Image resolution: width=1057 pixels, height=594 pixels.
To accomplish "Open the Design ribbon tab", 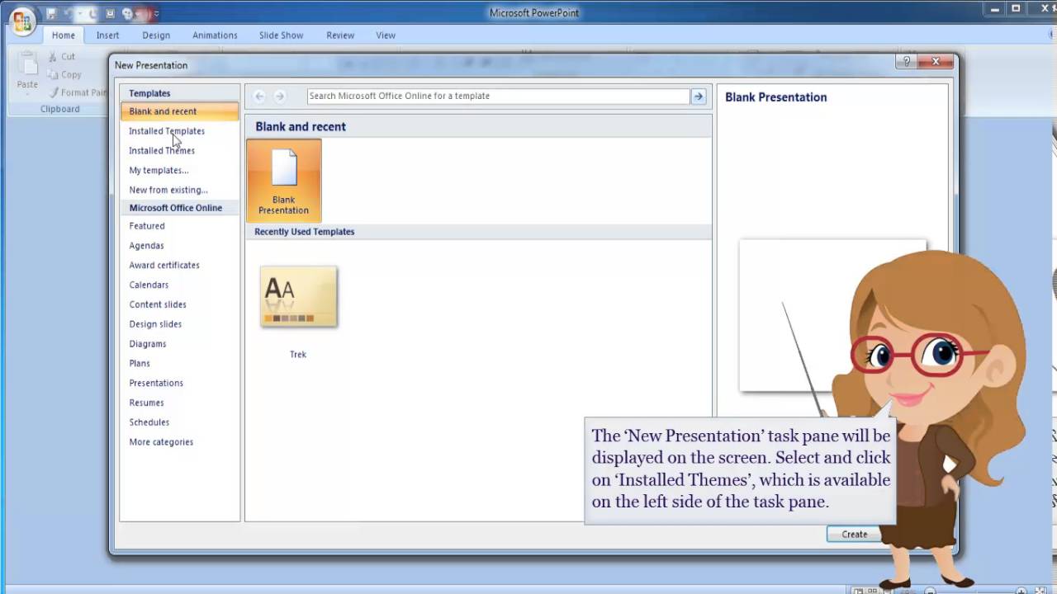I will click(156, 35).
